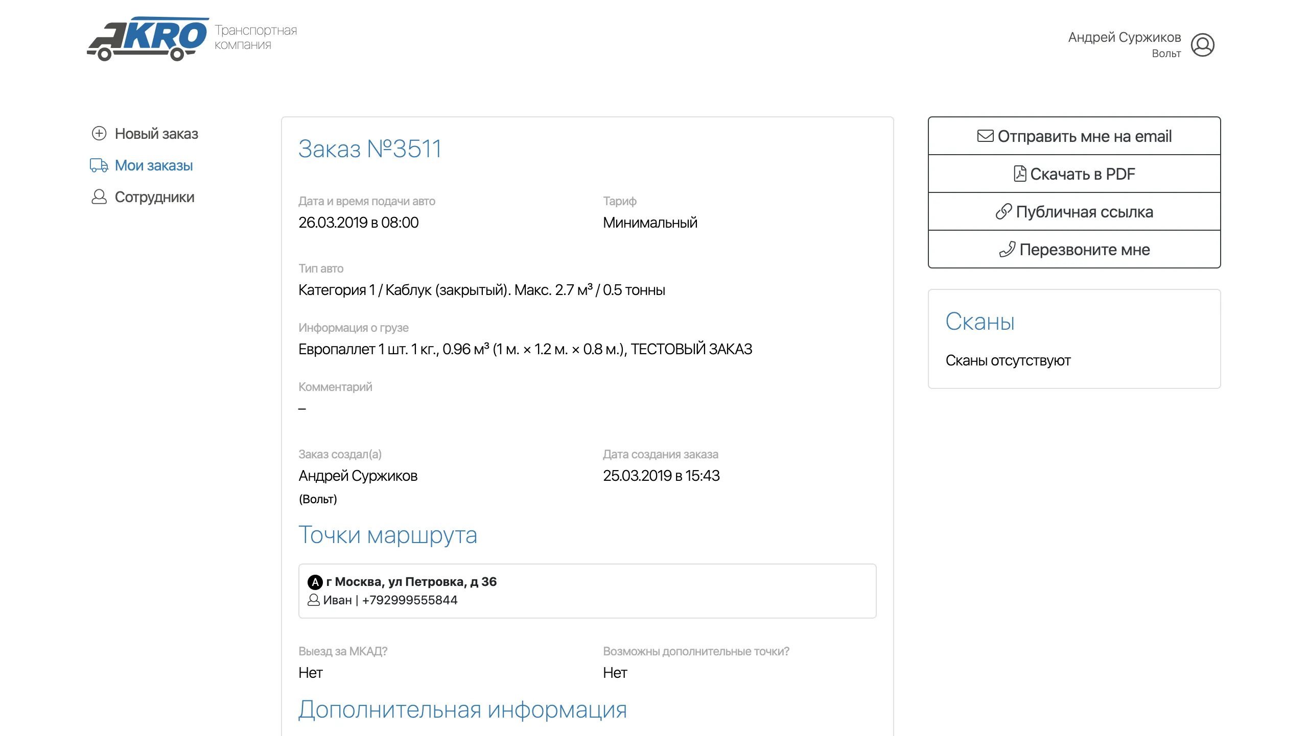
Task: Click the Москва, ул Петровка route point
Action: (x=411, y=582)
